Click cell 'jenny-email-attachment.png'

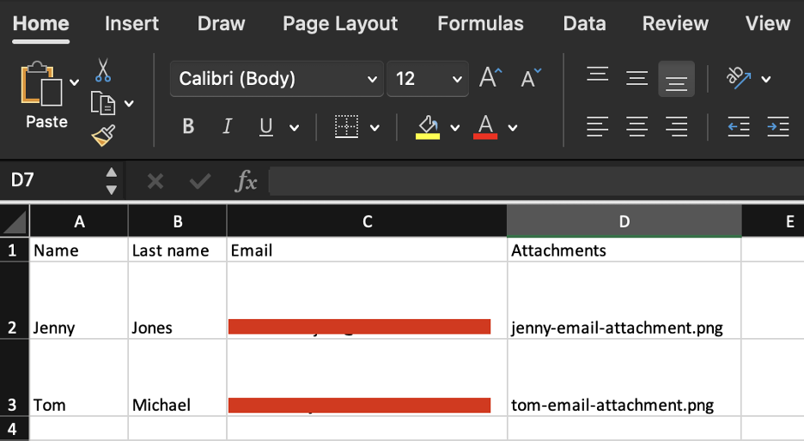[x=624, y=300]
